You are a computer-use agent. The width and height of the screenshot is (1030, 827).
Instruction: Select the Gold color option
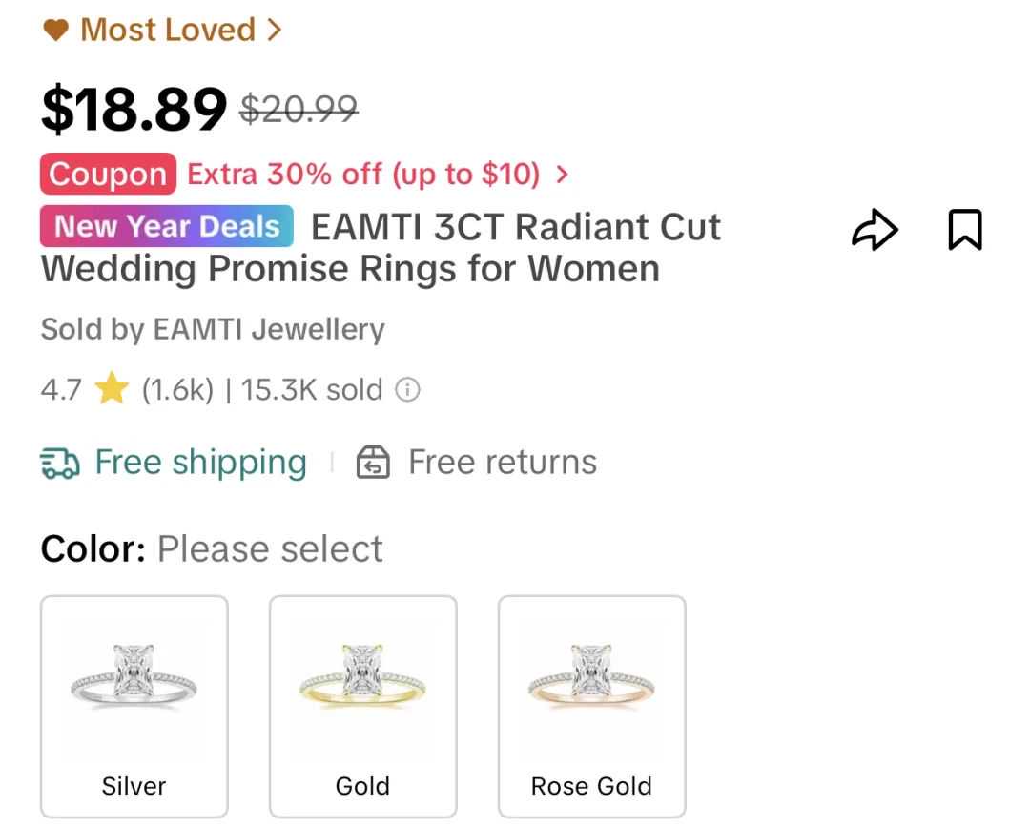[362, 707]
